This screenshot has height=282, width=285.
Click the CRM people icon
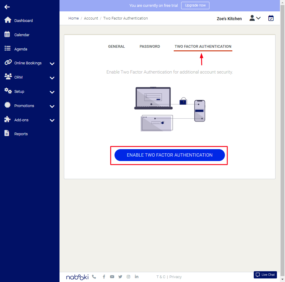(8, 77)
